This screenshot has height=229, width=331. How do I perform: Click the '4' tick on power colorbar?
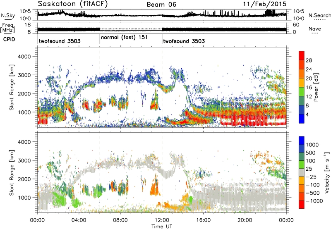(x=307, y=114)
